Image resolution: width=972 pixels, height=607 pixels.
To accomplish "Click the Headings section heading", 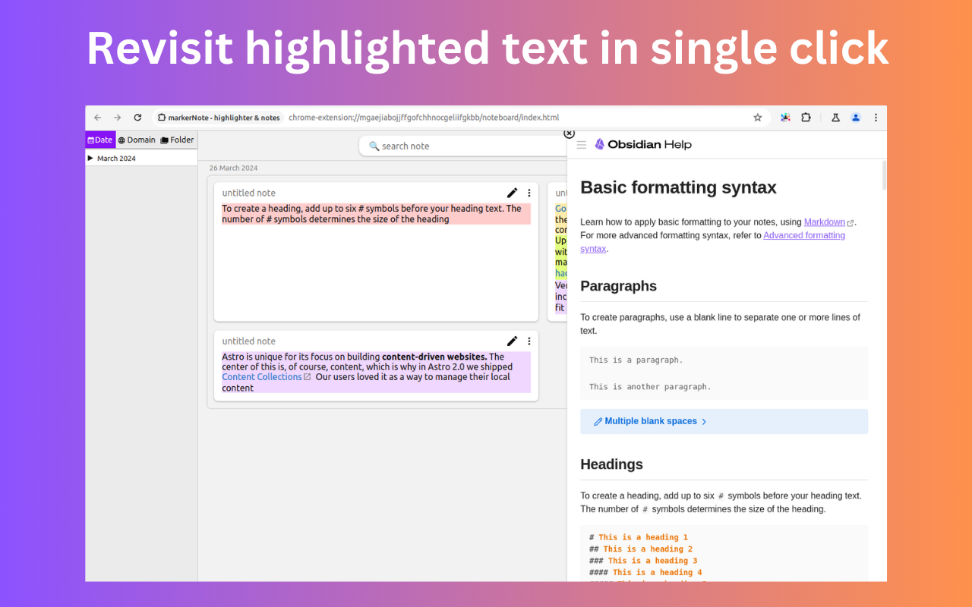I will (611, 464).
